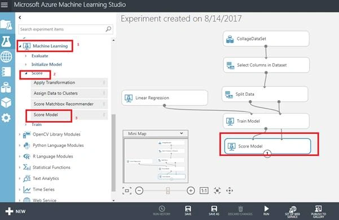Open the Text Analytics category
Image resolution: width=339 pixels, height=220 pixels.
coord(46,178)
